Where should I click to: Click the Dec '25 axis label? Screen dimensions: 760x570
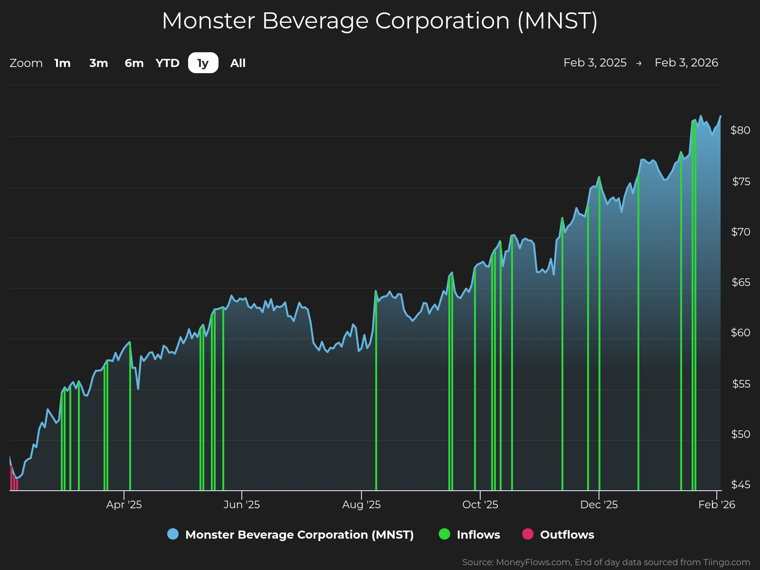pyautogui.click(x=599, y=504)
